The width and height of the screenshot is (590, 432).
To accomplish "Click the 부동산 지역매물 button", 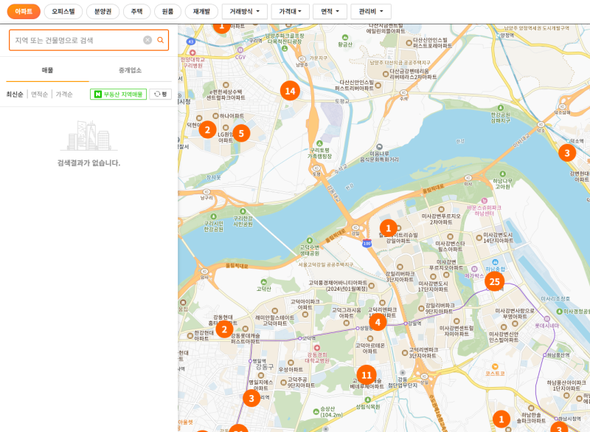I will (118, 95).
